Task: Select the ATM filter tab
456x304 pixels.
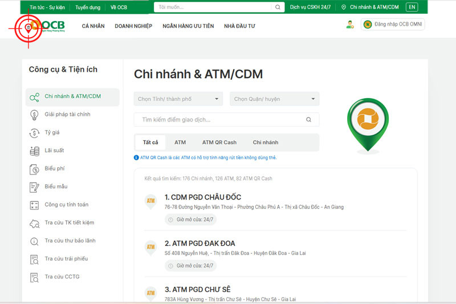Action: coord(180,142)
